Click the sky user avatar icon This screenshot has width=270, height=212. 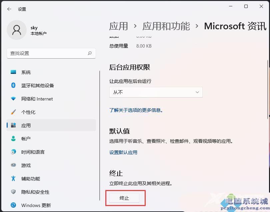[x=17, y=30]
